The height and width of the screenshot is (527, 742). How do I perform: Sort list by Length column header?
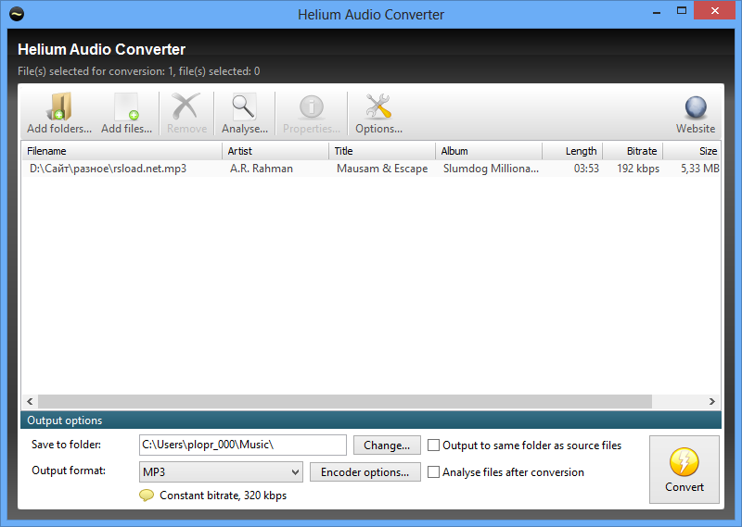click(x=572, y=151)
